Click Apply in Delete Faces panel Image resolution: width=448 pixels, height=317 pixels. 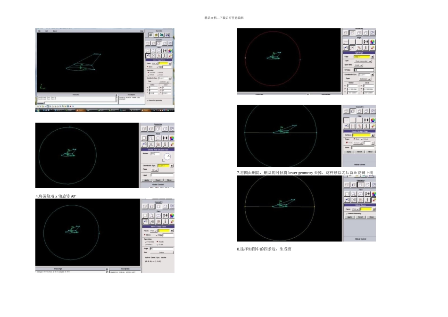coord(350,217)
